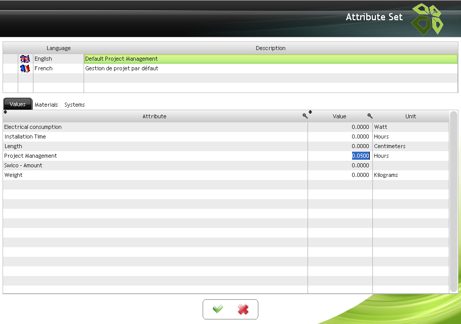Screen dimensions: 461x324
Task: Cancel with the red X icon
Action: pyautogui.click(x=243, y=309)
